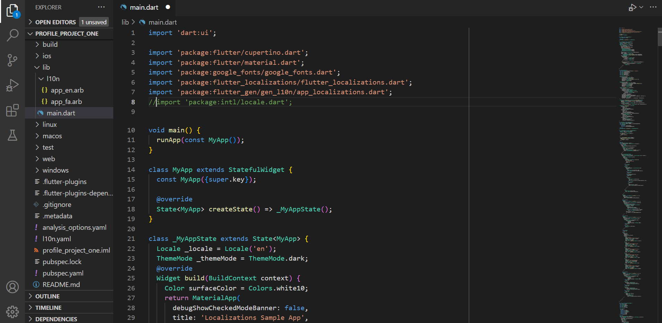Open README.md file

click(69, 285)
